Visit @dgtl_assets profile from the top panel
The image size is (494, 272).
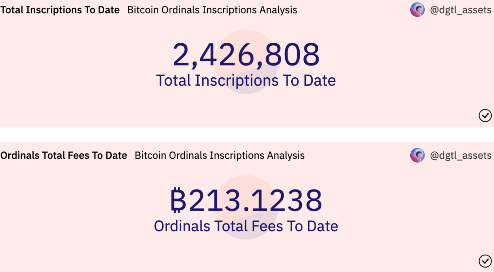click(460, 10)
